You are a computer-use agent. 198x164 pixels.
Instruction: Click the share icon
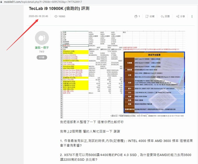[x=178, y=16]
